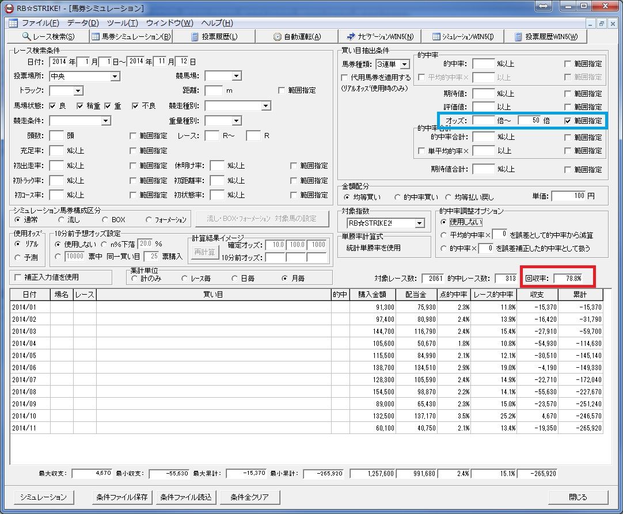Open the データ(D) menu

click(x=83, y=23)
